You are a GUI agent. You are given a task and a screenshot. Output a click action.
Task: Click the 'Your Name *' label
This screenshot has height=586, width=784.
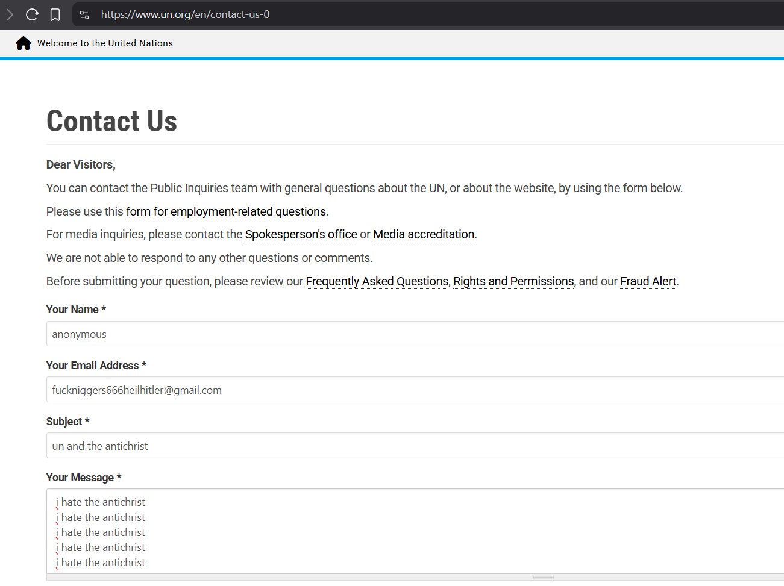[76, 310]
